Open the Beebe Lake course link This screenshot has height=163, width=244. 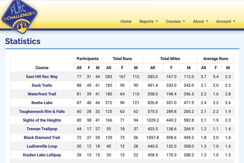[42, 103]
